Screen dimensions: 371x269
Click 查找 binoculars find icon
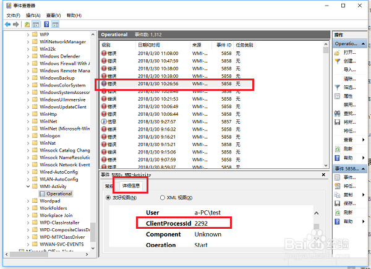click(337, 114)
